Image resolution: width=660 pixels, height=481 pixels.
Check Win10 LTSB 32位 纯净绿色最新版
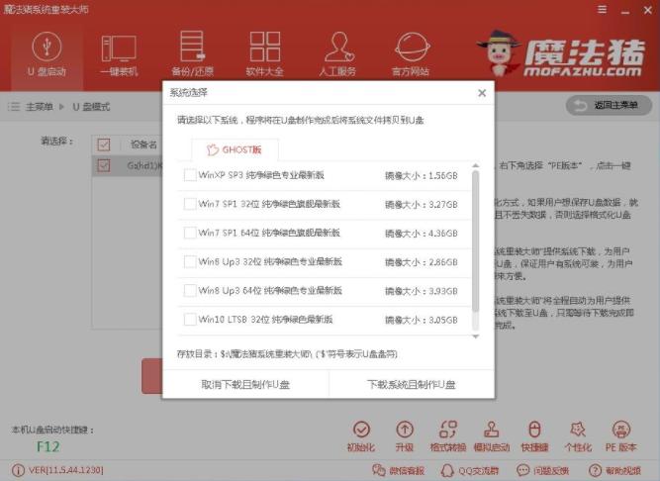[x=190, y=320]
